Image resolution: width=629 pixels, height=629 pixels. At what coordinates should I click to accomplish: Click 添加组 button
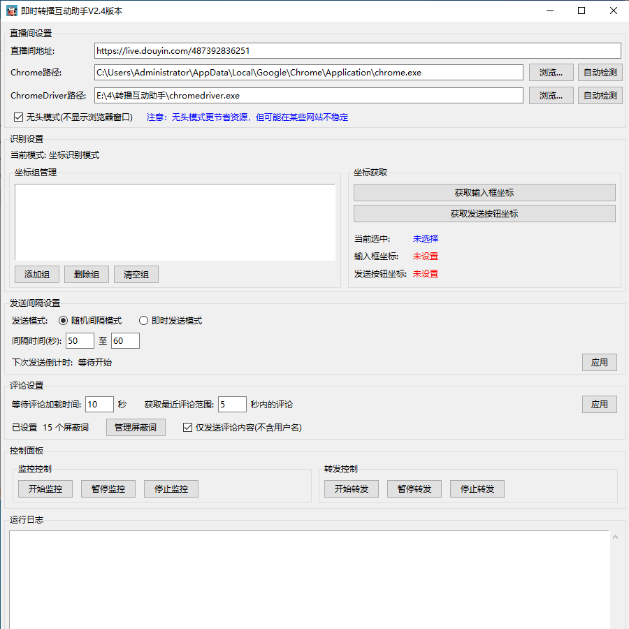pos(37,275)
